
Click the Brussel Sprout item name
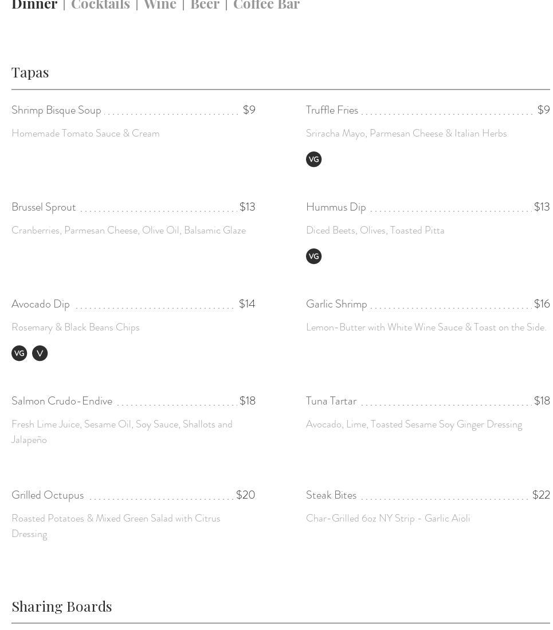[x=44, y=207]
